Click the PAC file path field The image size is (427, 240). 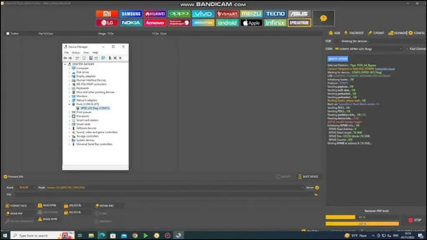click(163, 195)
